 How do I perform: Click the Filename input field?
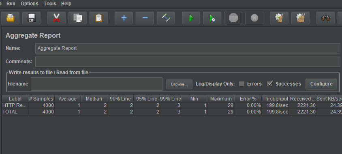tap(96, 84)
